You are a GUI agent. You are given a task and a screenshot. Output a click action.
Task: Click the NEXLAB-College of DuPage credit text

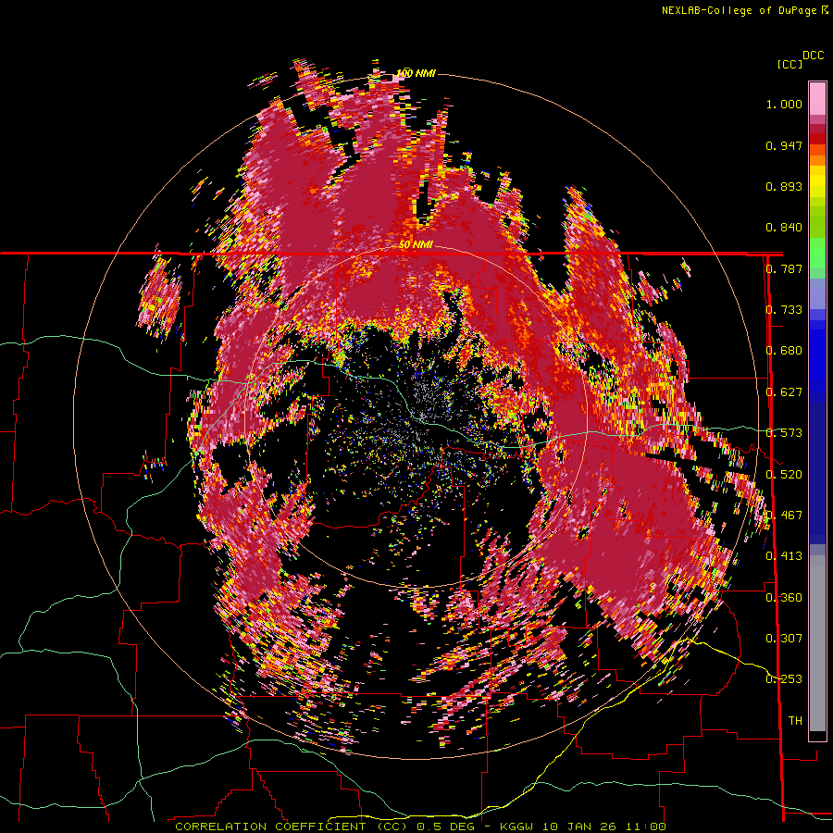tap(739, 10)
